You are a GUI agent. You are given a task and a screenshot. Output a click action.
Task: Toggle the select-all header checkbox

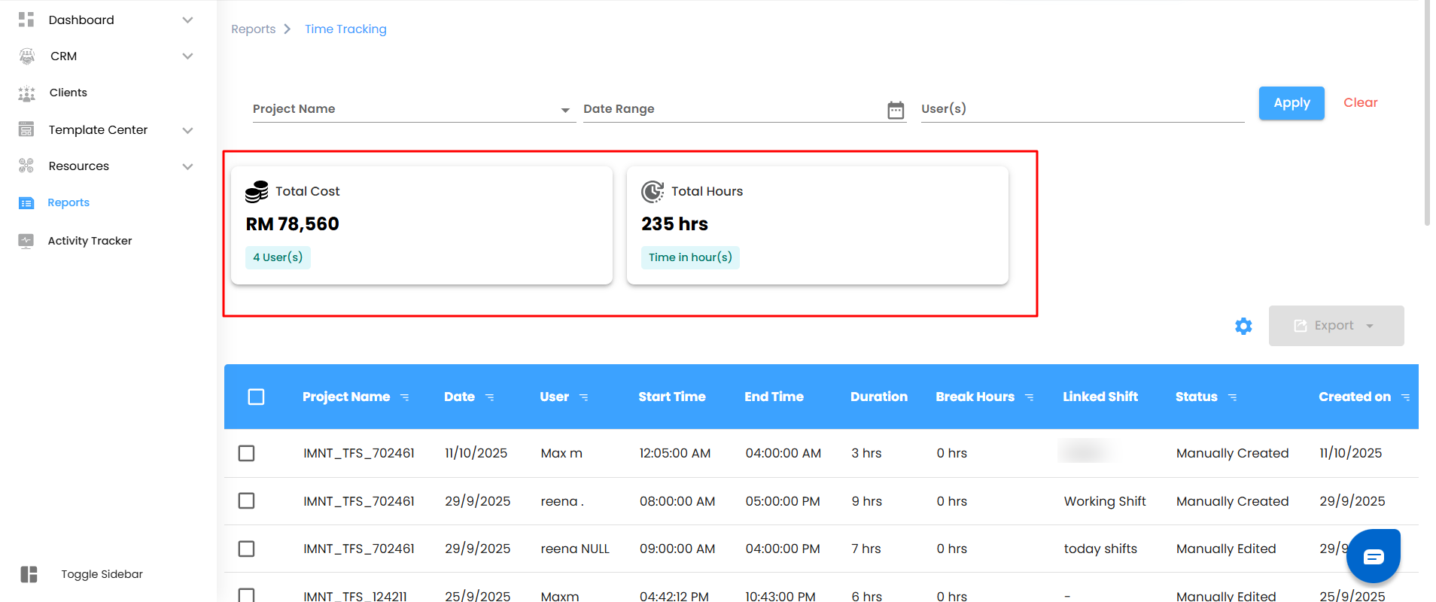click(x=256, y=397)
